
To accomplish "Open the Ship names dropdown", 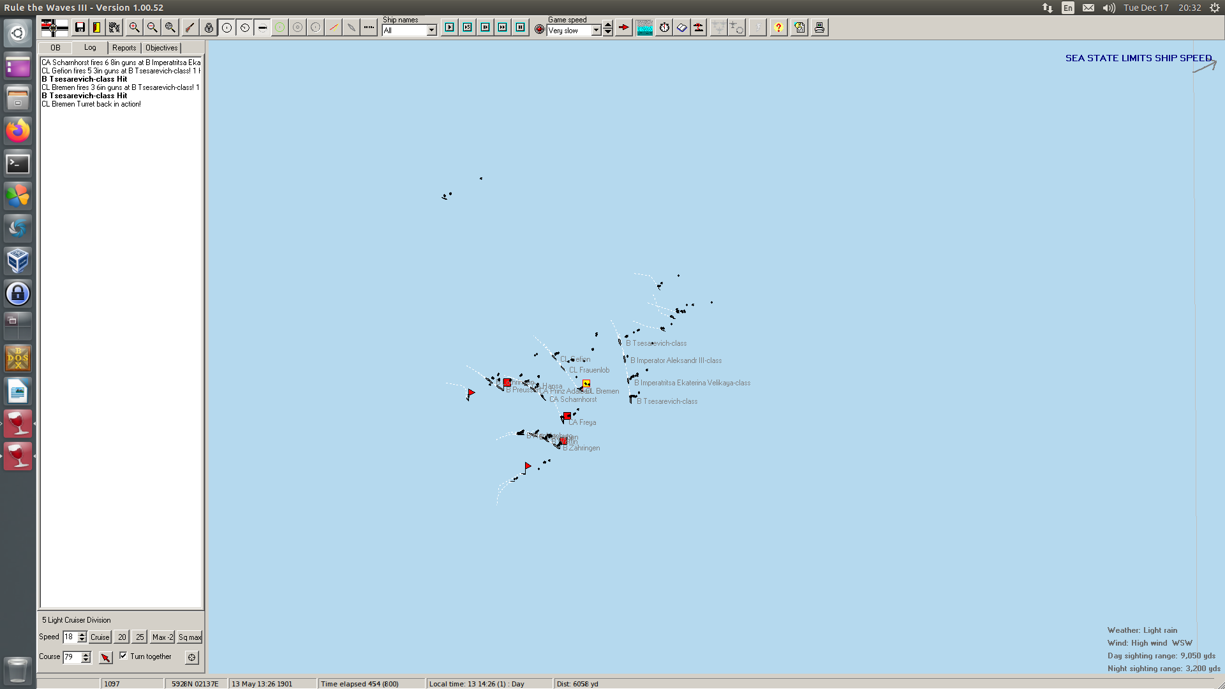I will pyautogui.click(x=431, y=31).
